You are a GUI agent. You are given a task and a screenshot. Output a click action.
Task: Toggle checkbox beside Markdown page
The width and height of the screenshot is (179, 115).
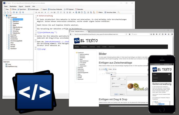11,21
